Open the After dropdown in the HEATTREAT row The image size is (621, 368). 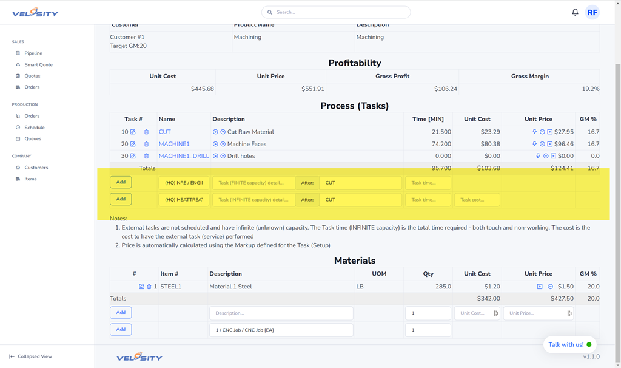coord(360,200)
